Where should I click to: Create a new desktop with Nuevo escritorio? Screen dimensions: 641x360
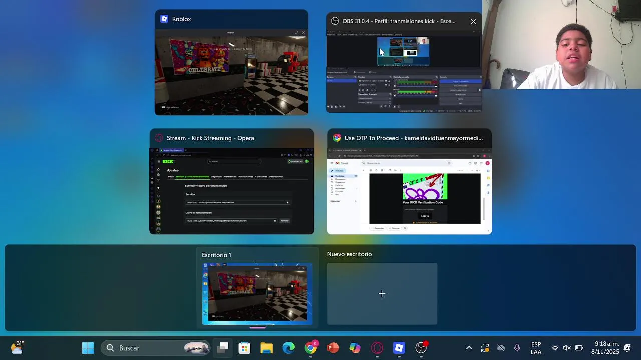pos(382,294)
